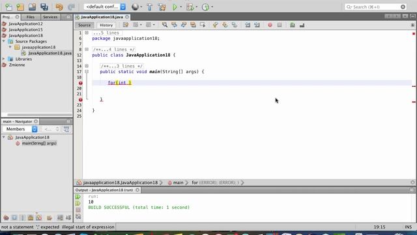
Task: Select the History view button
Action: (106, 25)
